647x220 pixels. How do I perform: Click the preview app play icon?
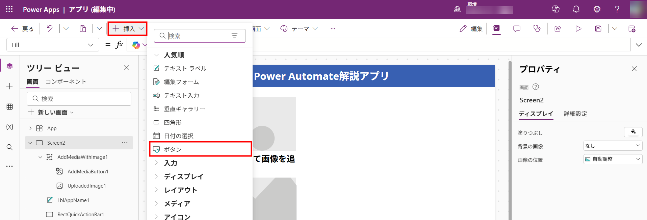[x=578, y=29]
